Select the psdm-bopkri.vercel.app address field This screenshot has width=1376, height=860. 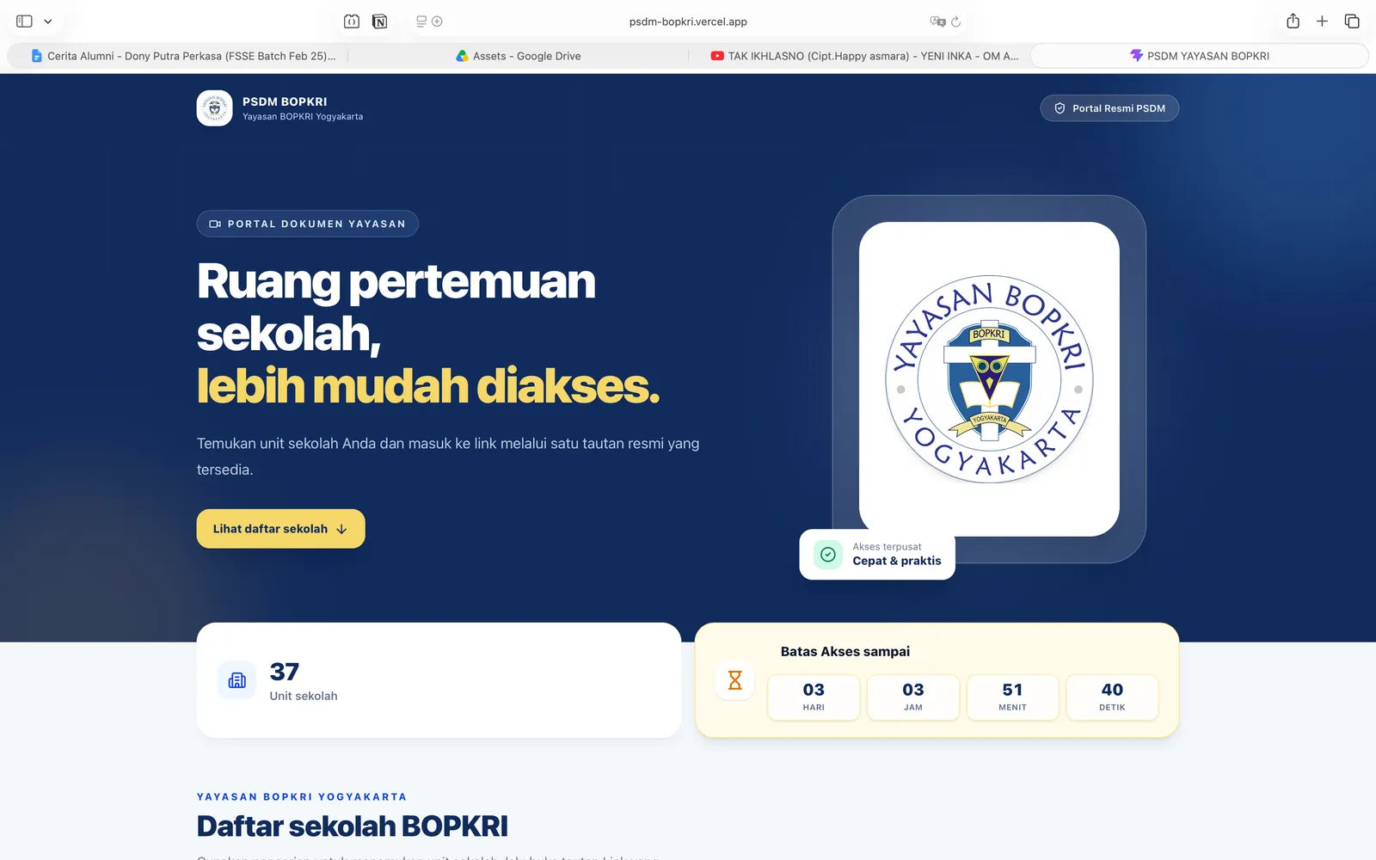click(688, 21)
